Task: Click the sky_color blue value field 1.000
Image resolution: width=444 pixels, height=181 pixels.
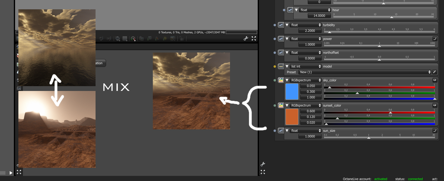Action: [311, 97]
